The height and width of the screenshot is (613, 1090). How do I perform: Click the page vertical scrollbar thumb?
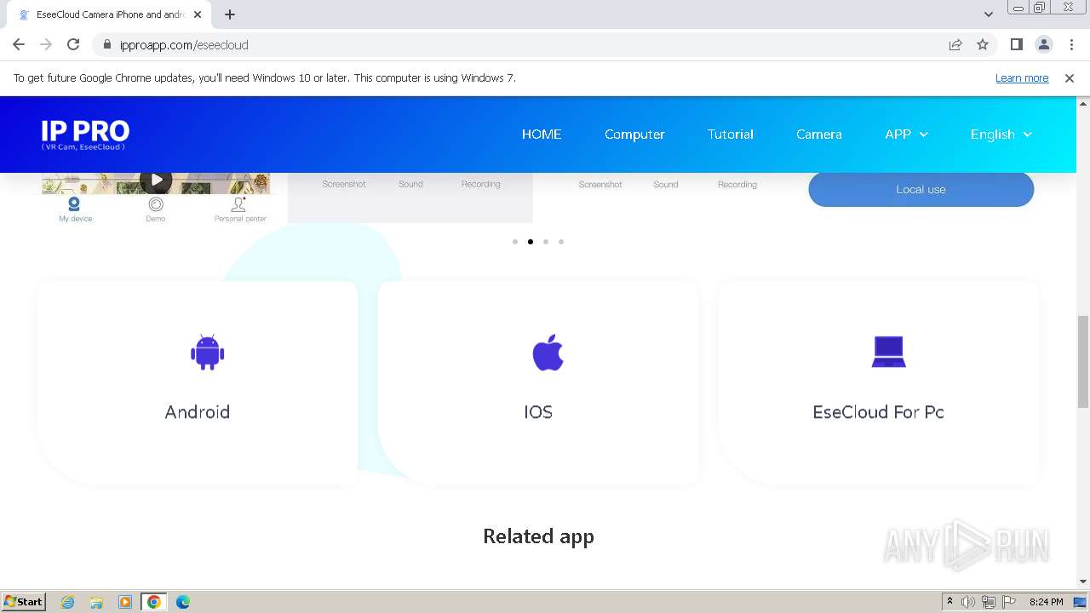[1083, 360]
